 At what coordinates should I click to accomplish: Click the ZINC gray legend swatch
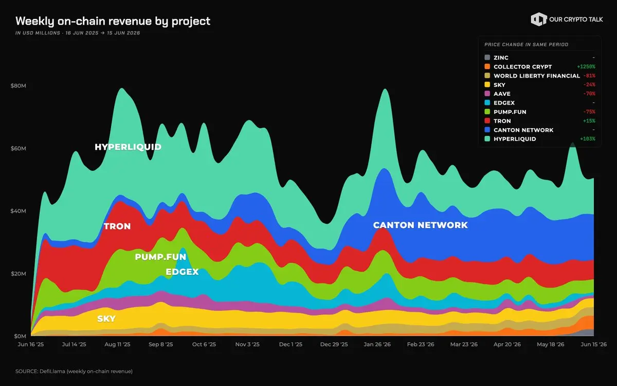click(487, 58)
